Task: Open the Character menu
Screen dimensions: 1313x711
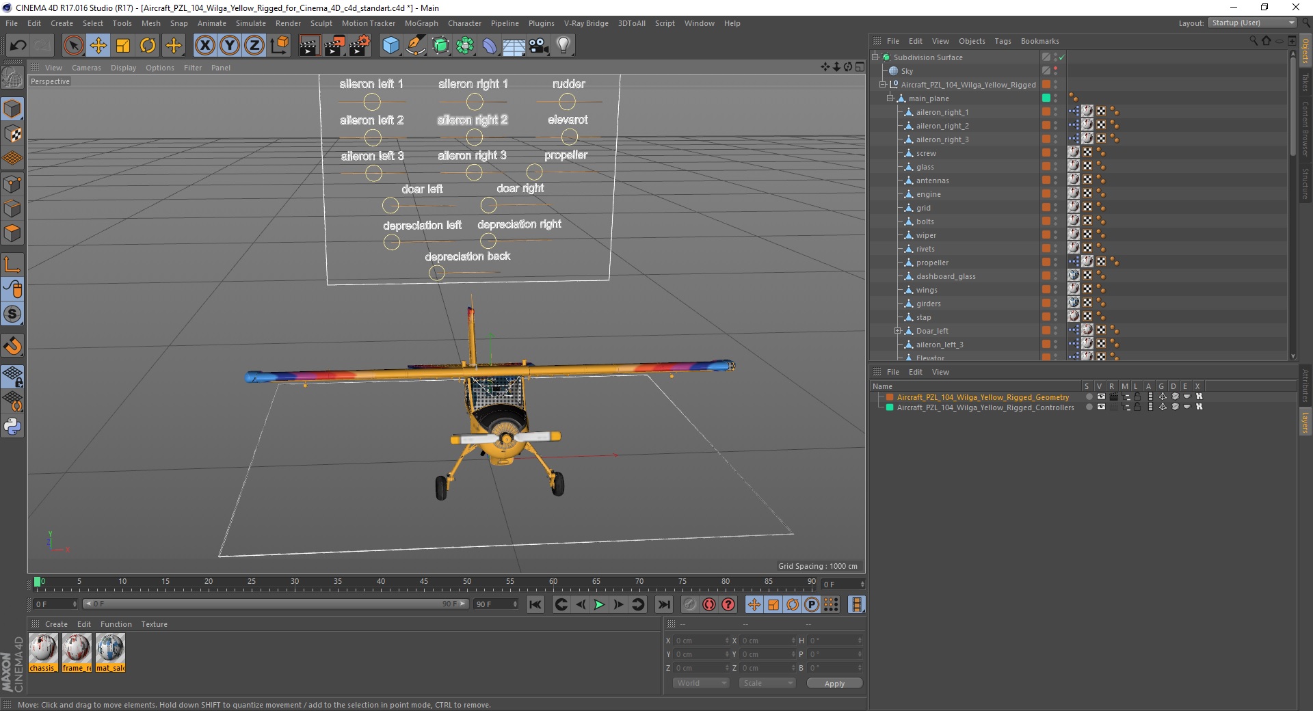Action: click(464, 23)
